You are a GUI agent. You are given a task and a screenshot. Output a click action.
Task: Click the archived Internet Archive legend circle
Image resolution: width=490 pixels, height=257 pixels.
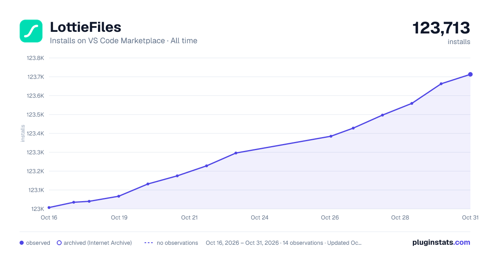[59, 243]
